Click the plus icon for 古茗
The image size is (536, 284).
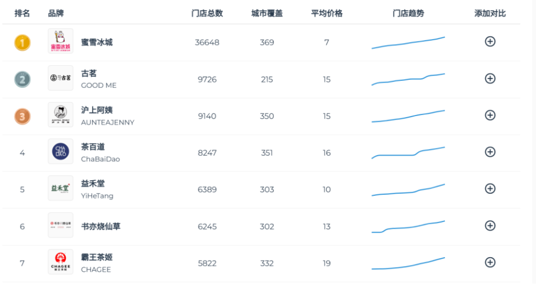490,79
